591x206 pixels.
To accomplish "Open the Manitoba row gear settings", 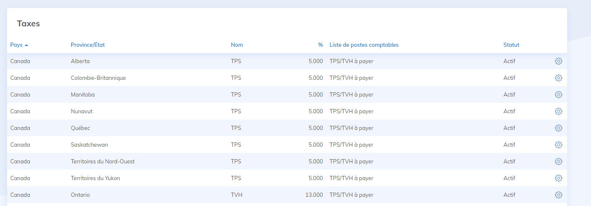I will click(x=558, y=95).
